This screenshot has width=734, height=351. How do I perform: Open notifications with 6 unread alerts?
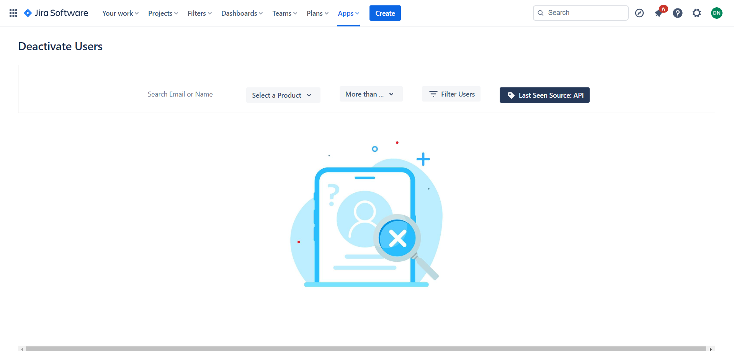pos(659,13)
